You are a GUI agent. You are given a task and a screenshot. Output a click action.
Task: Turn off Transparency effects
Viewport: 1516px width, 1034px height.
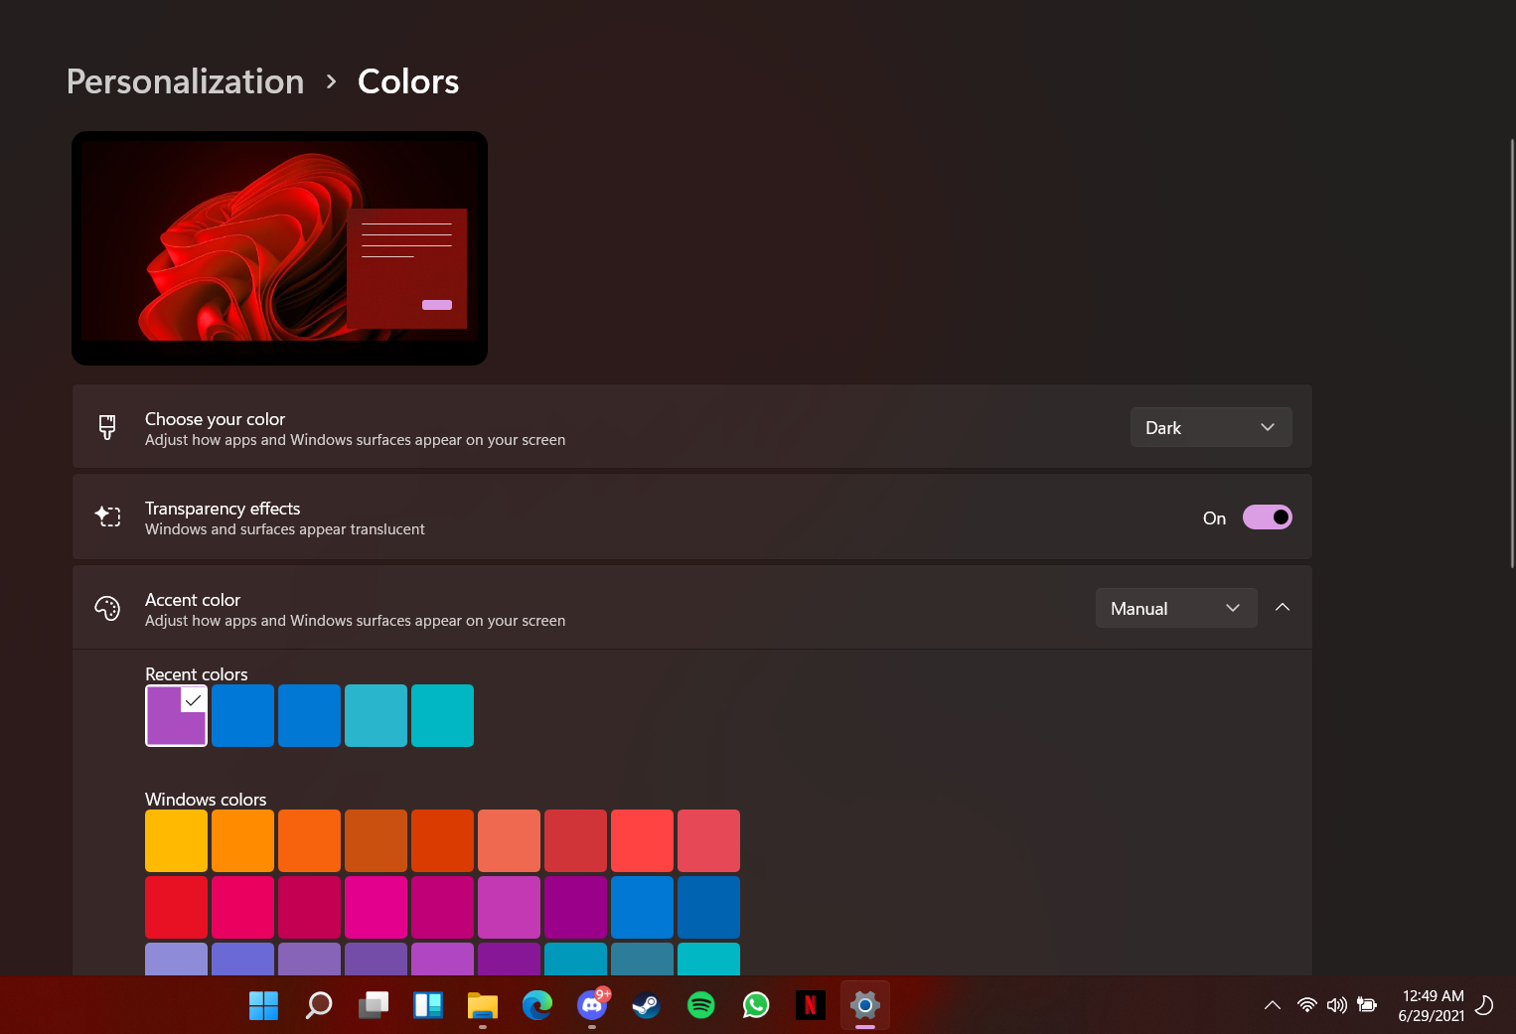(1267, 517)
